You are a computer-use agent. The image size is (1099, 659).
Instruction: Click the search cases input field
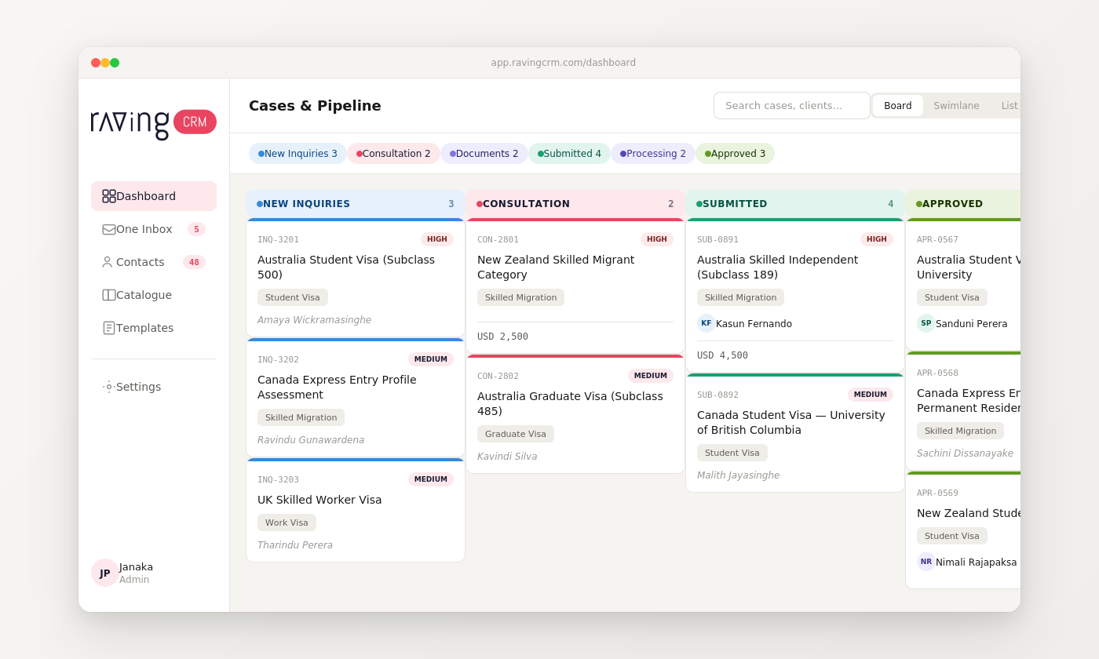pyautogui.click(x=791, y=105)
